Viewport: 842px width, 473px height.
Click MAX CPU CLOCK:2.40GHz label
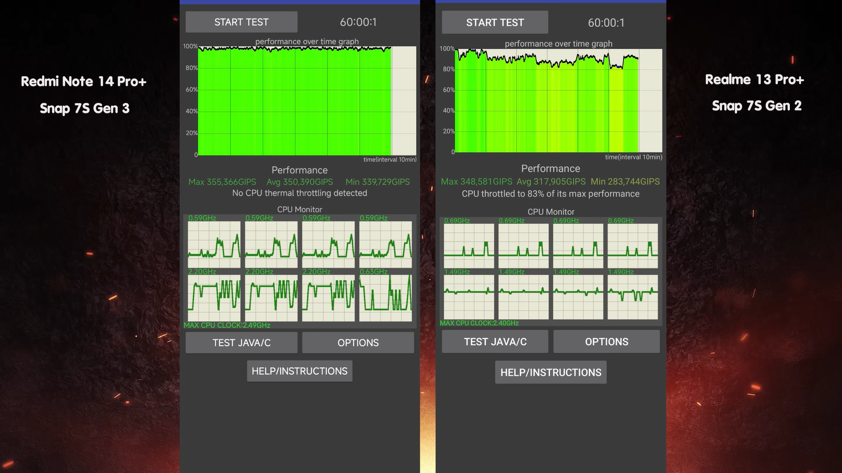pyautogui.click(x=479, y=323)
